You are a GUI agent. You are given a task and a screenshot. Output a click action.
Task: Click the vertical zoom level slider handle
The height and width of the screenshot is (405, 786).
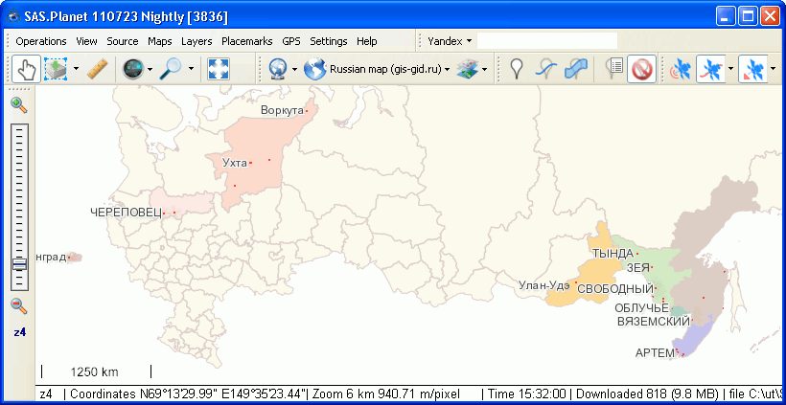pyautogui.click(x=19, y=265)
